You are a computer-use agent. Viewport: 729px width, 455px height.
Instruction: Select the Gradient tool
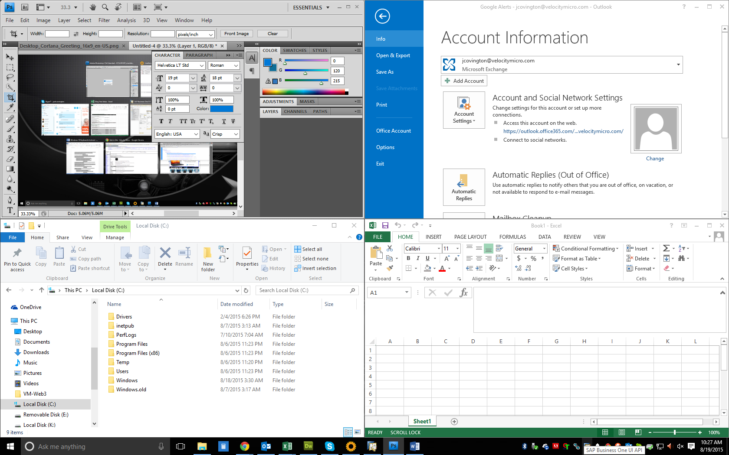click(x=10, y=169)
